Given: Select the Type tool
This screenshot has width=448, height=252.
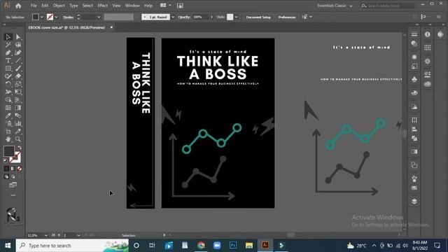Looking at the screenshot, I should point(8,61).
